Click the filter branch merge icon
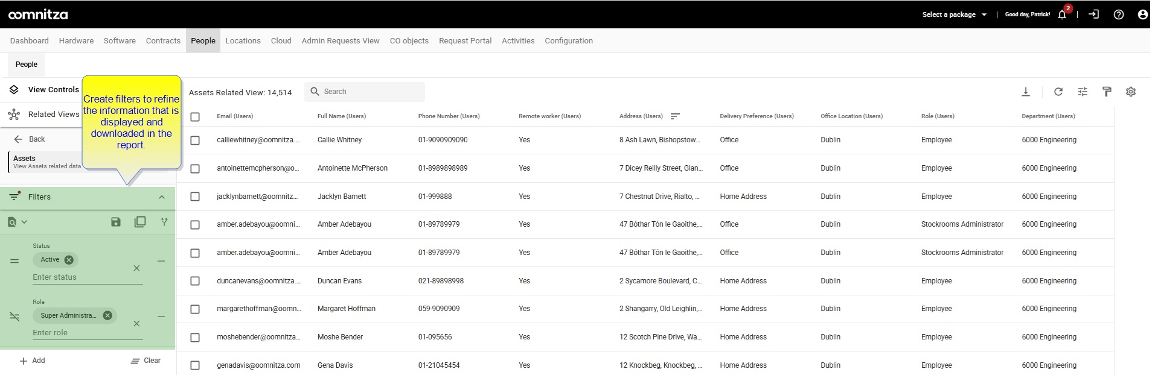The image size is (1158, 375). pos(164,222)
